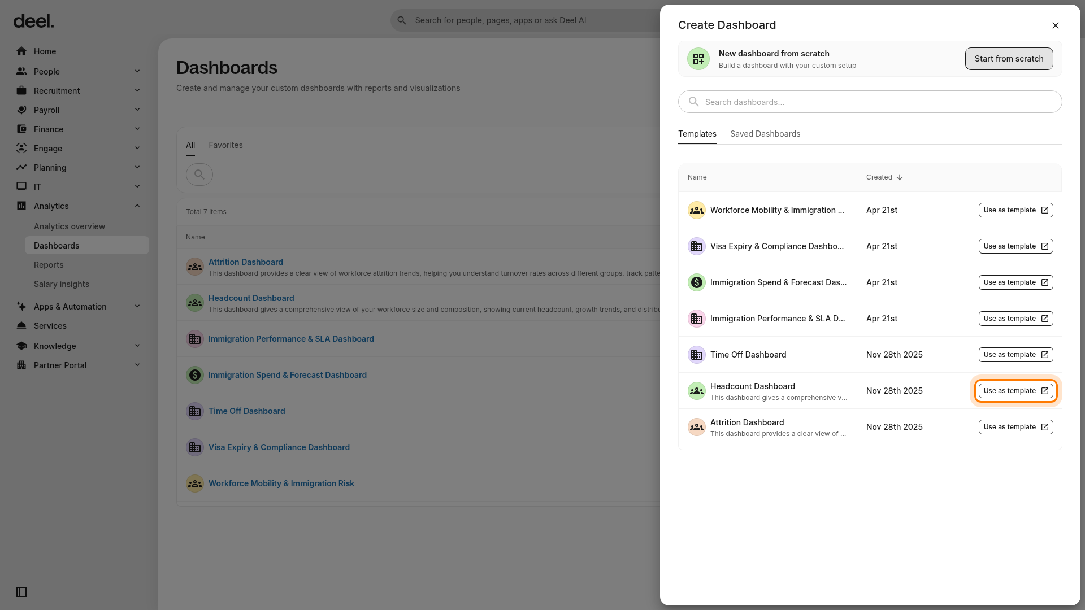The image size is (1085, 610).
Task: Expand the Partner Portal chevron
Action: (137, 365)
